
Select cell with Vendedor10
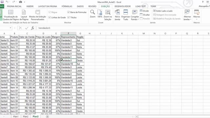tap(69, 64)
